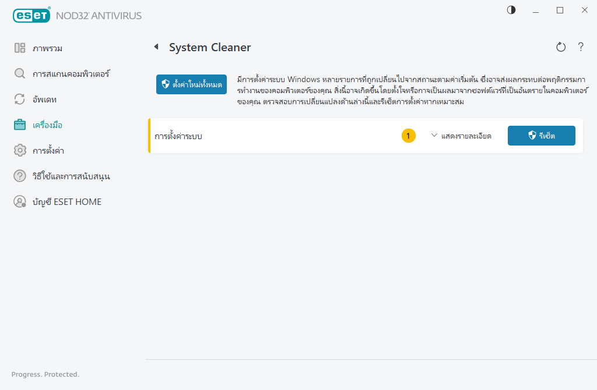
Task: Open help via the question mark icon
Action: pyautogui.click(x=581, y=47)
